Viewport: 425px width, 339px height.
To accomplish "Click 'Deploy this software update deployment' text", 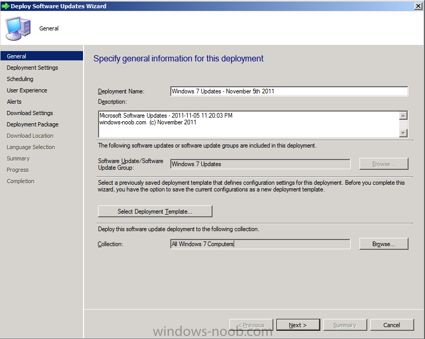I will click(x=178, y=229).
